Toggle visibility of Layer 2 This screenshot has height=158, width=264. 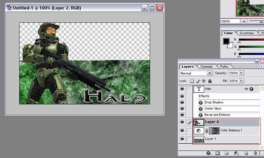(x=182, y=122)
